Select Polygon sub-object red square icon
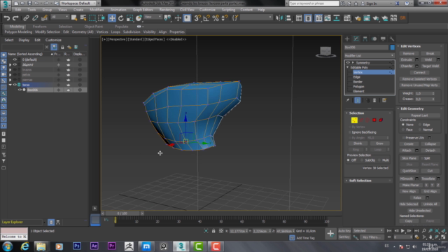This screenshot has width=448, height=252. coord(374,120)
